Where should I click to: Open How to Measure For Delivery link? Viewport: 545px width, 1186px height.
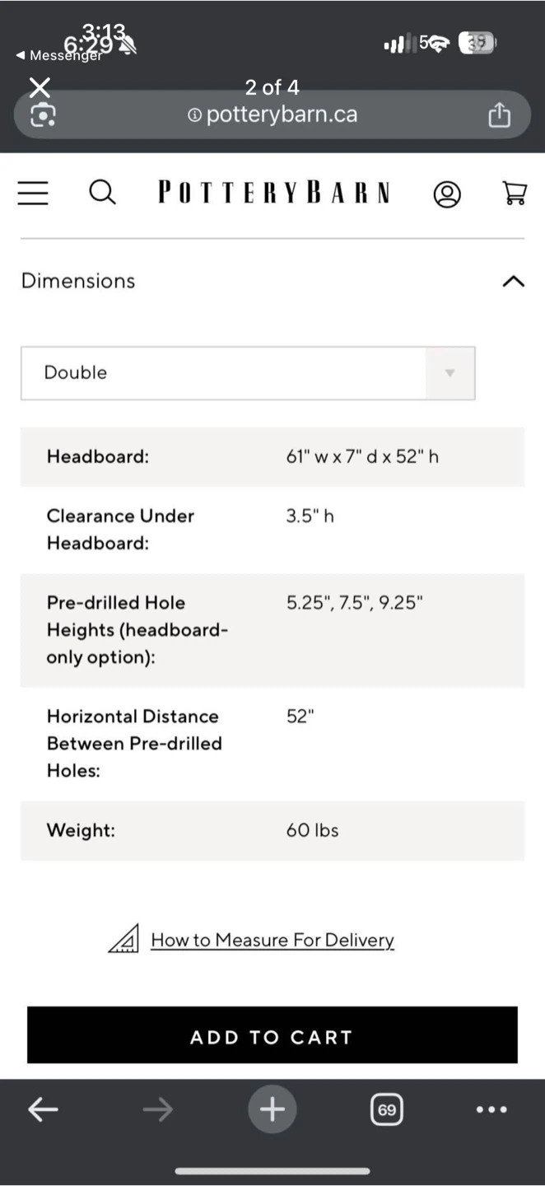tap(272, 940)
